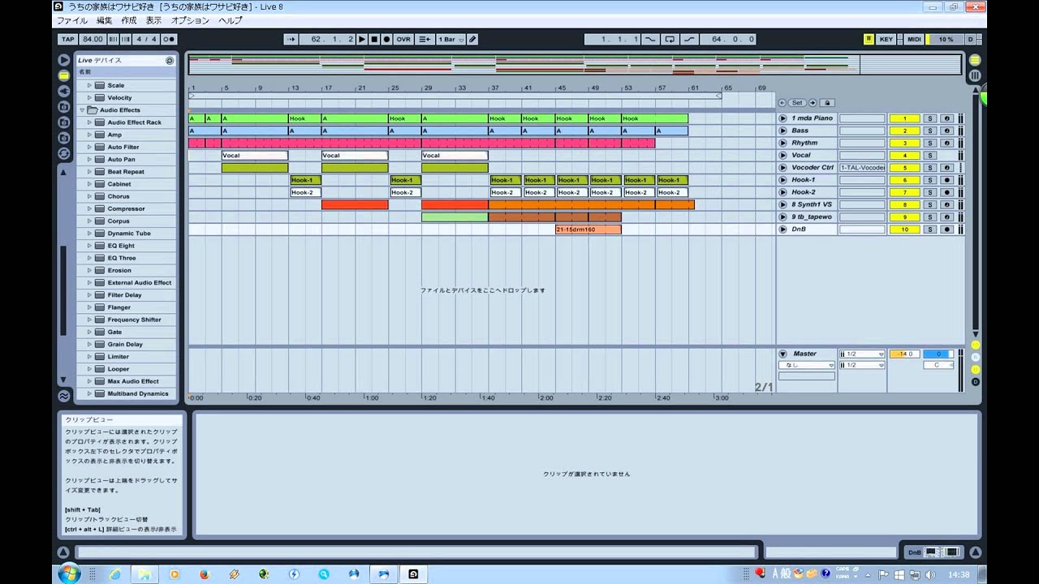Expand the Scale device
Screen dimensions: 1039x584
coord(89,85)
